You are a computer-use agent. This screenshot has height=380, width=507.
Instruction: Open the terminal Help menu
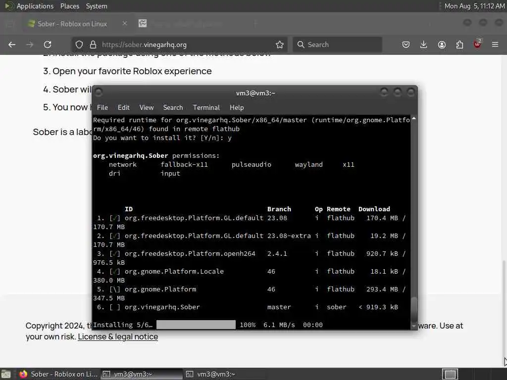[237, 107]
